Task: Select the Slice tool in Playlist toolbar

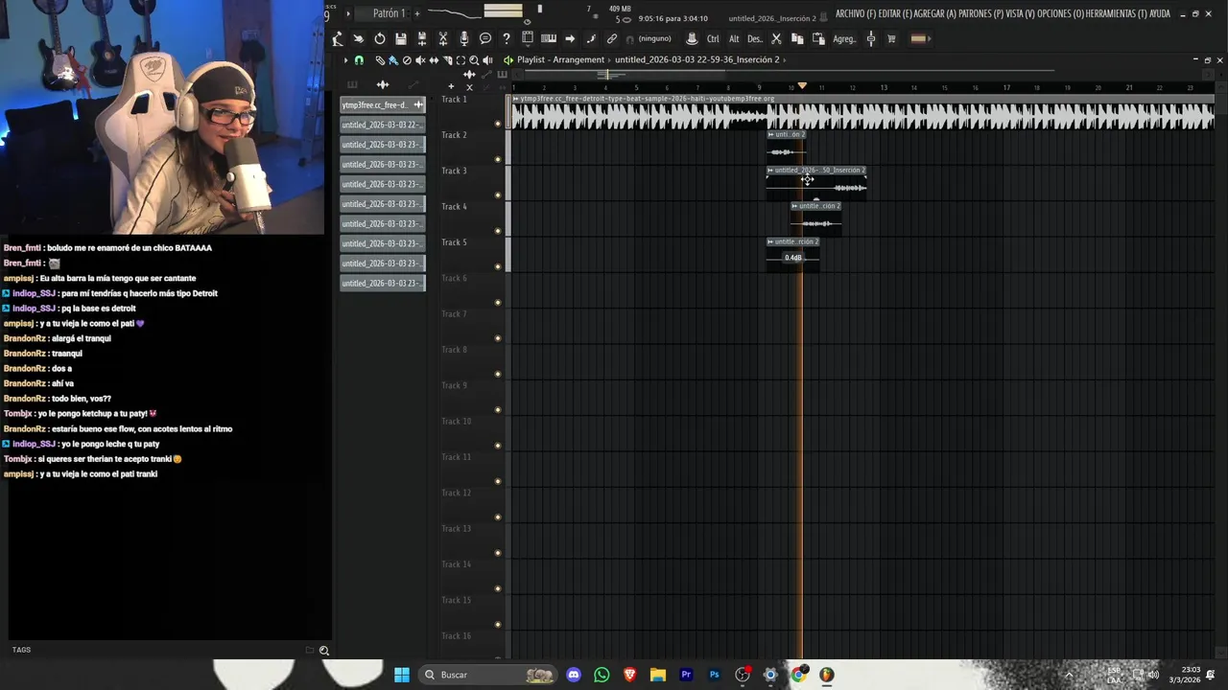Action: 447,59
